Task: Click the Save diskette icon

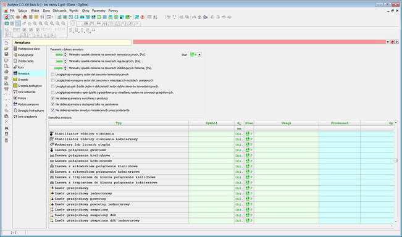Action: [6, 54]
